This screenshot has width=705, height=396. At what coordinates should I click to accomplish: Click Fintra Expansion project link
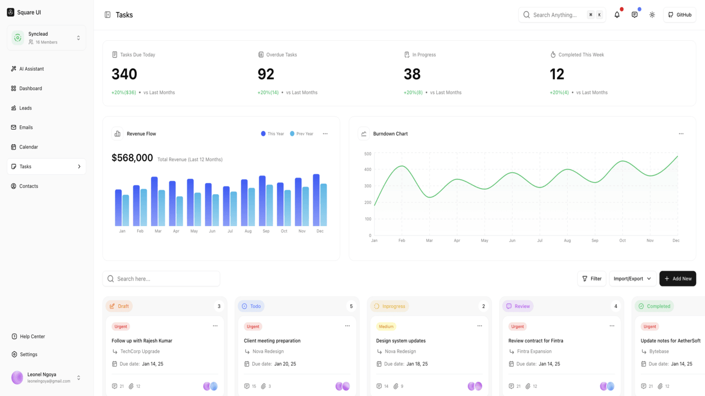[534, 351]
